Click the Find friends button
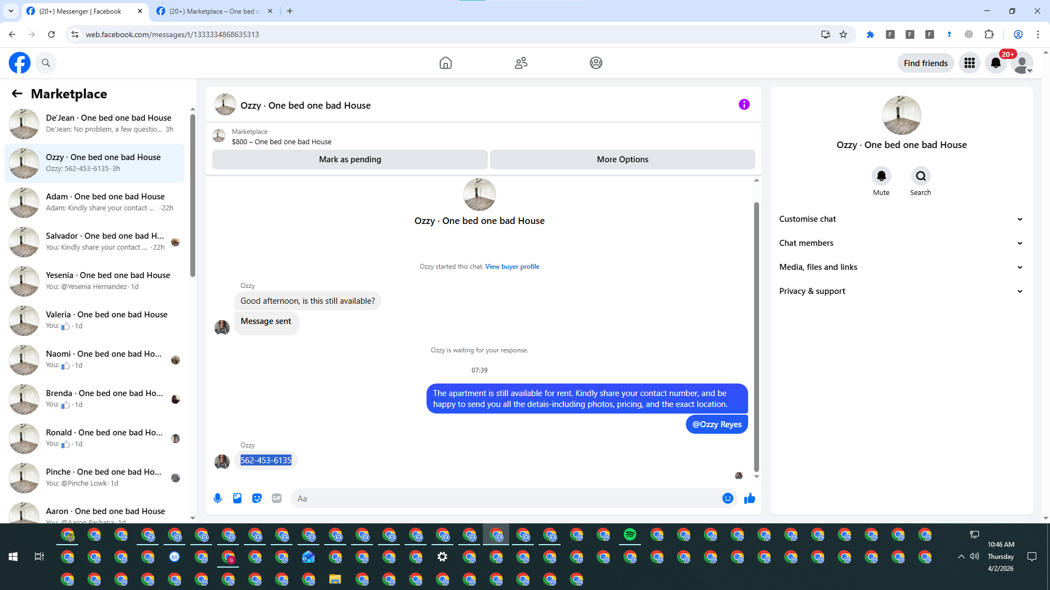The width and height of the screenshot is (1050, 590). tap(926, 63)
